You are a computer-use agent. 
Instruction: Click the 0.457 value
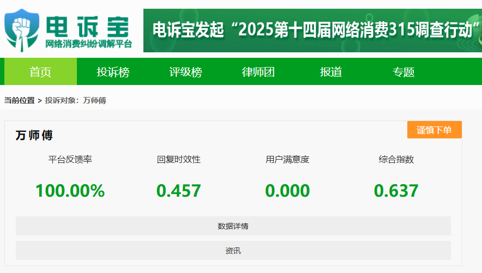click(179, 191)
